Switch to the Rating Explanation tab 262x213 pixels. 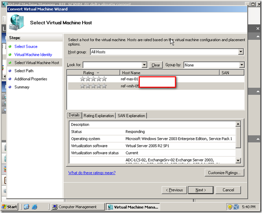pyautogui.click(x=99, y=115)
